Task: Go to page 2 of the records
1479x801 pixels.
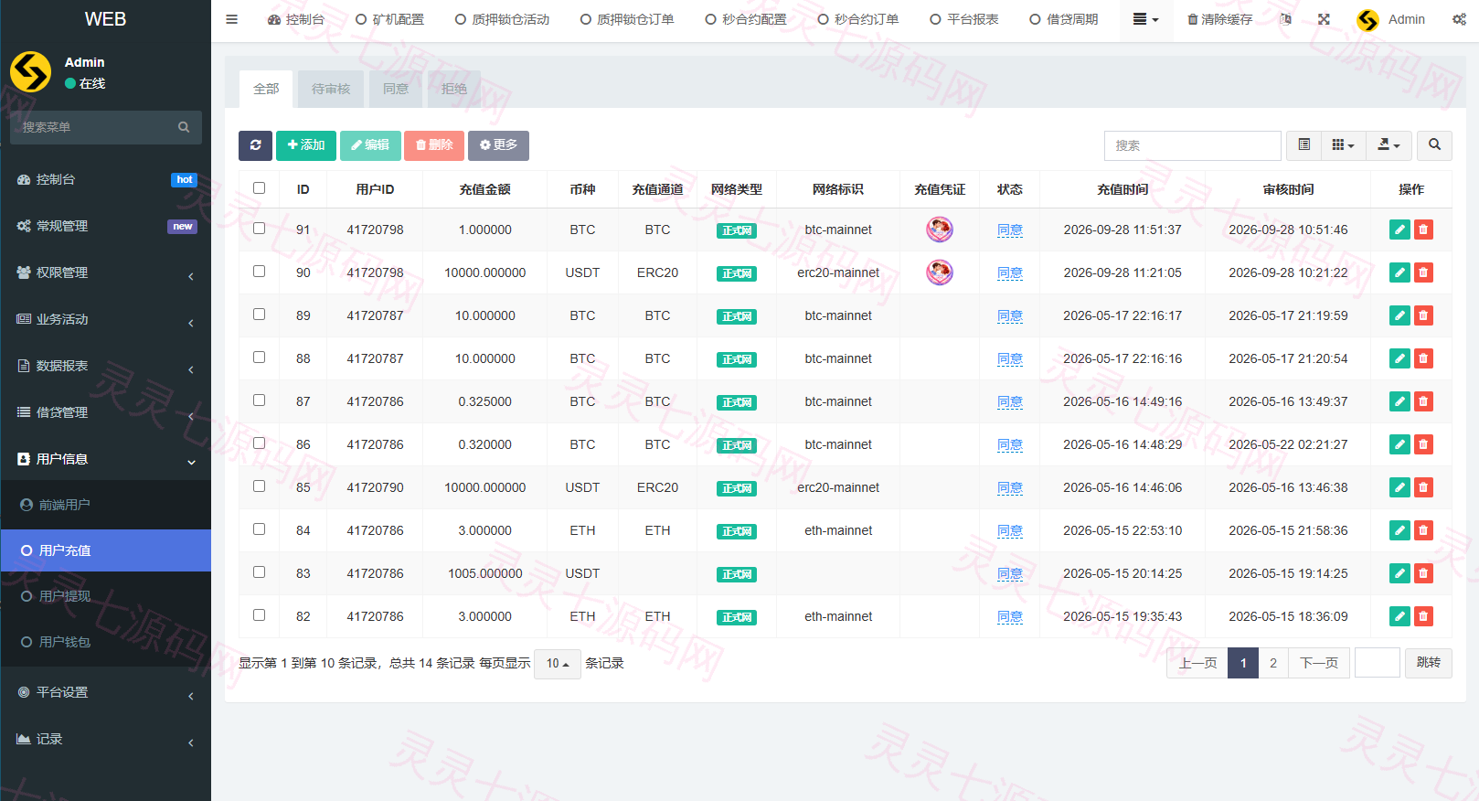Action: (x=1273, y=663)
